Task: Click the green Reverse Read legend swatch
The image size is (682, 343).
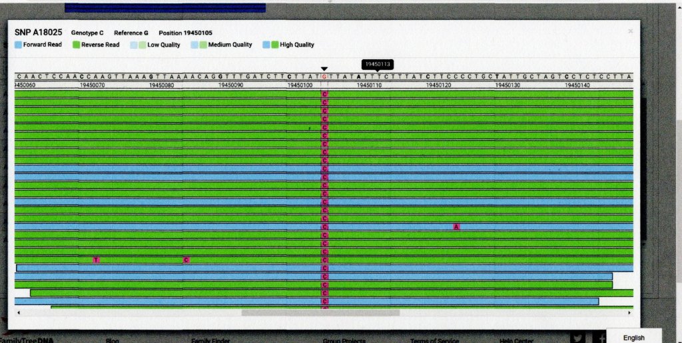Action: pyautogui.click(x=76, y=45)
